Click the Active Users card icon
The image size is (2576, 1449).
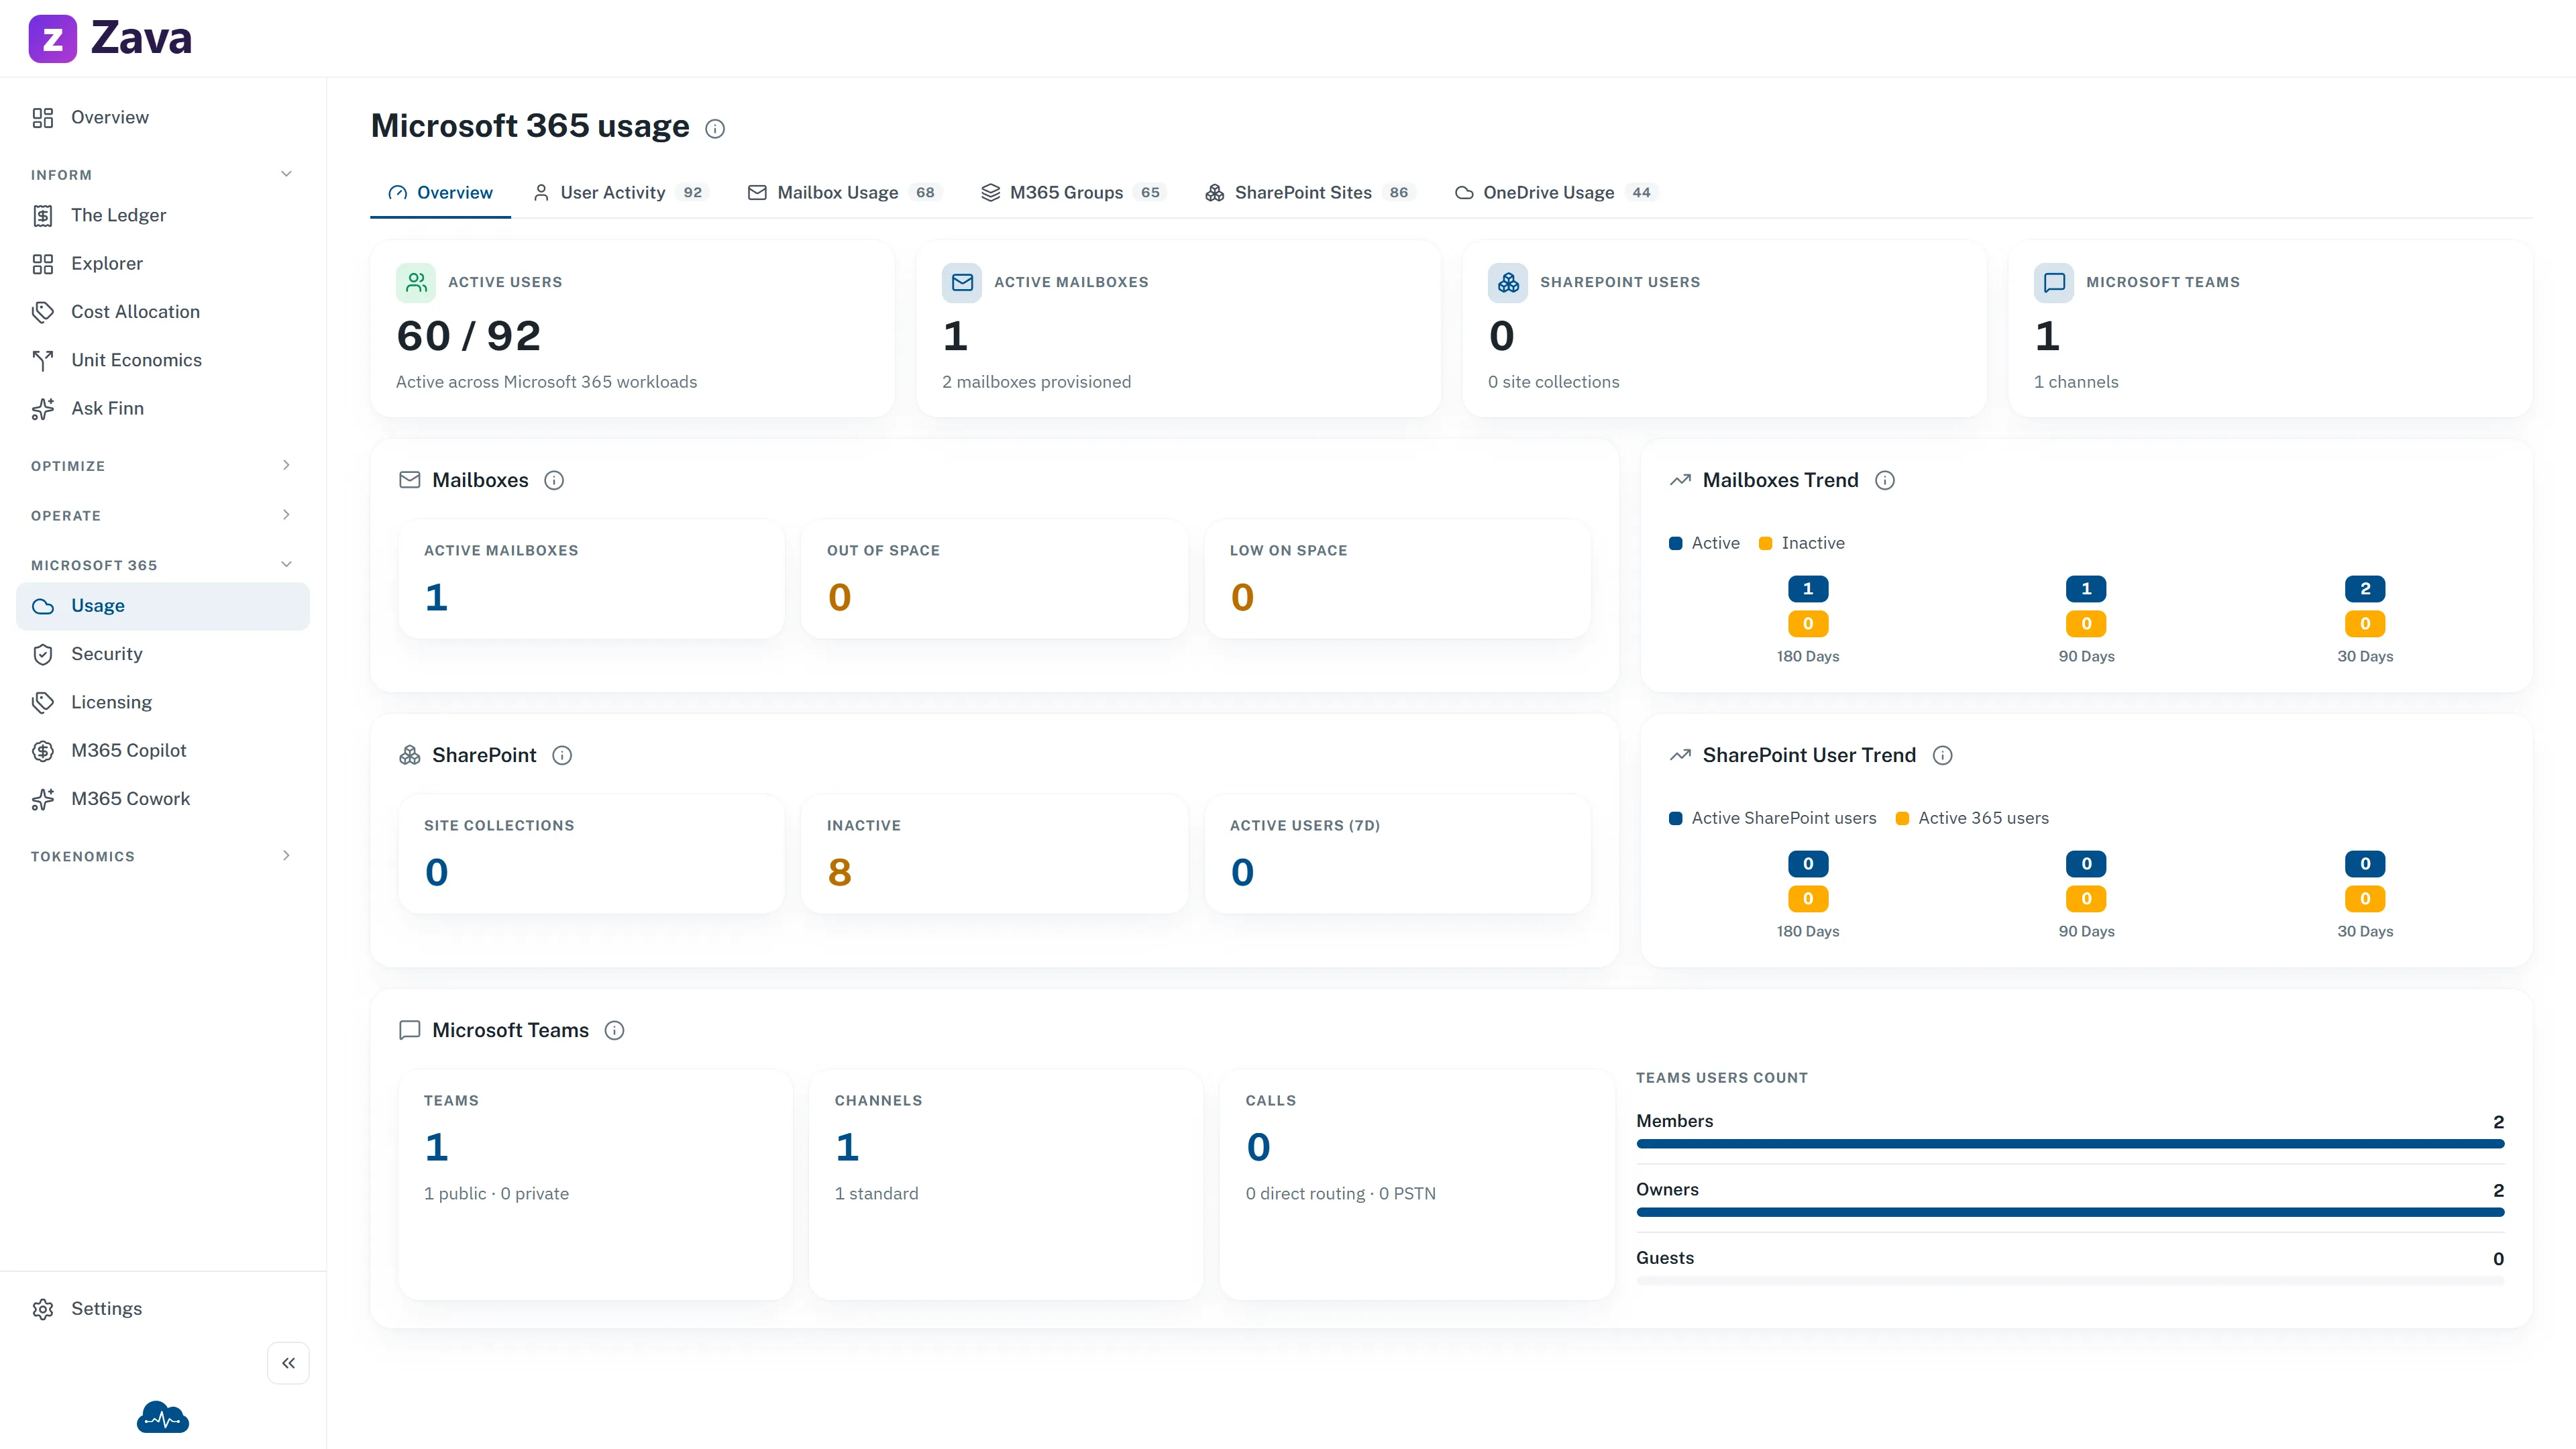tap(416, 283)
